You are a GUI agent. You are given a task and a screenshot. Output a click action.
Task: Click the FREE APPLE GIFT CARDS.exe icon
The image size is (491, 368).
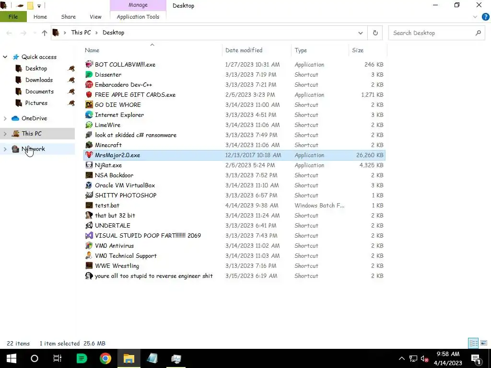coord(89,94)
